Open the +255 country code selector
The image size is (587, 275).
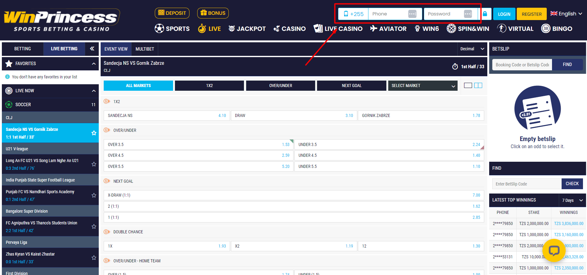point(354,14)
